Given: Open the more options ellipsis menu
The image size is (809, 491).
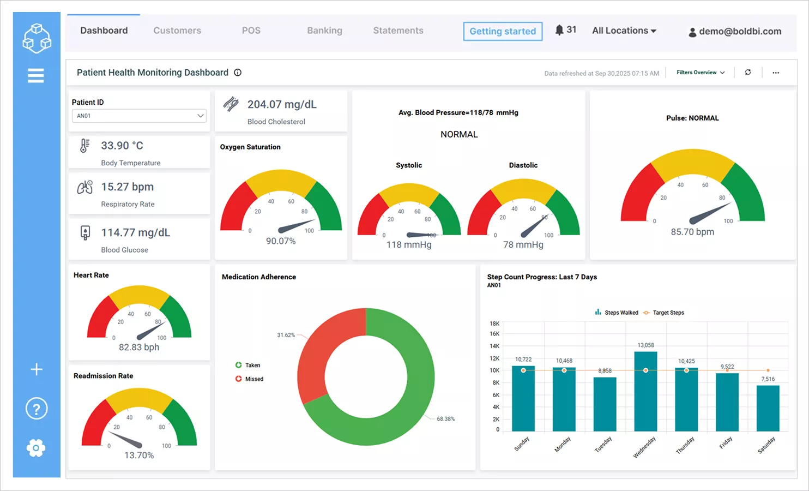Looking at the screenshot, I should pos(776,72).
